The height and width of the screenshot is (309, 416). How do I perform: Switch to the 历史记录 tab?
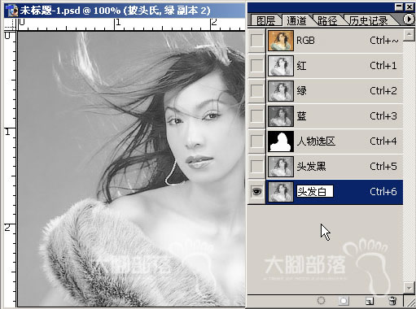369,20
